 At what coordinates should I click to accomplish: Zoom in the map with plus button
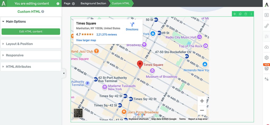(202, 101)
